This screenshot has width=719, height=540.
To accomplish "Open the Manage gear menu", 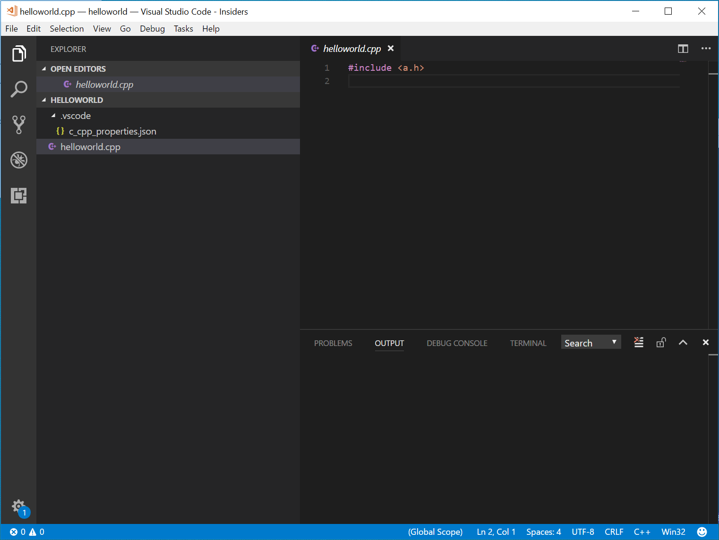I will tap(19, 507).
